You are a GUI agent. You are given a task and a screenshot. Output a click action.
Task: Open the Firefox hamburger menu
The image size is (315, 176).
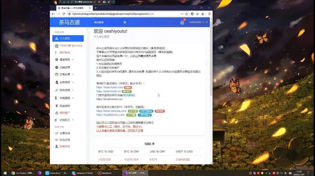pos(209,14)
